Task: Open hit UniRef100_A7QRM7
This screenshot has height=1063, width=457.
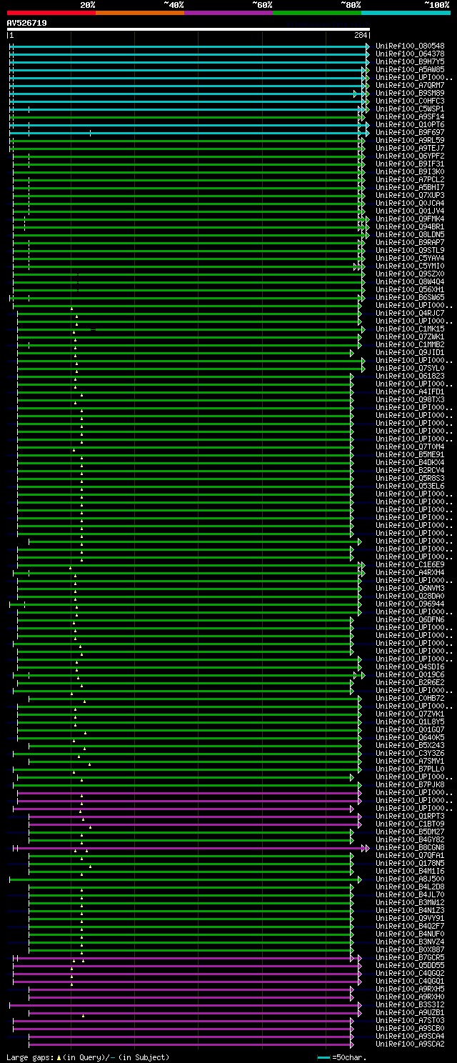Action: (x=410, y=86)
